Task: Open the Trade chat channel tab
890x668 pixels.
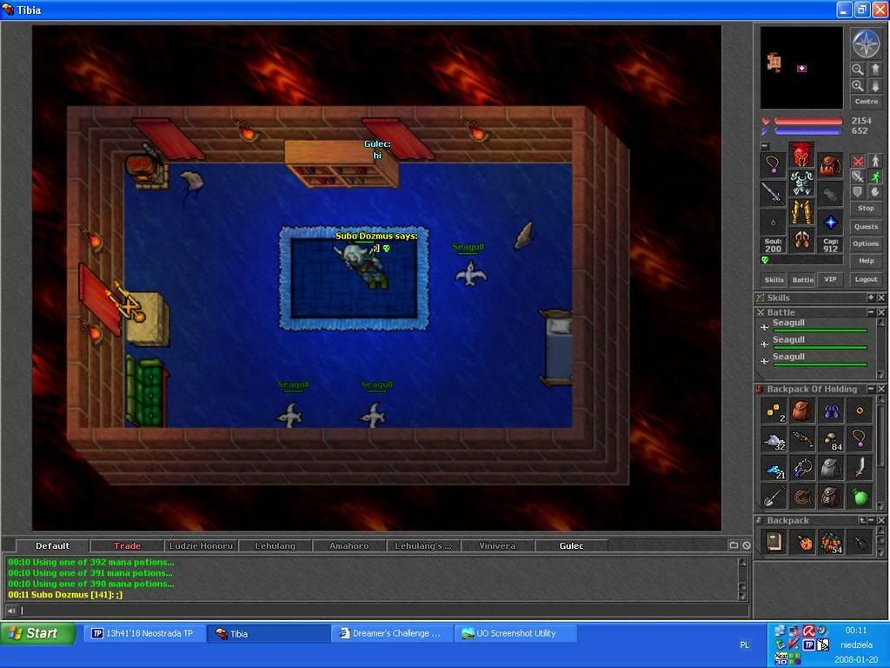Action: pos(127,546)
